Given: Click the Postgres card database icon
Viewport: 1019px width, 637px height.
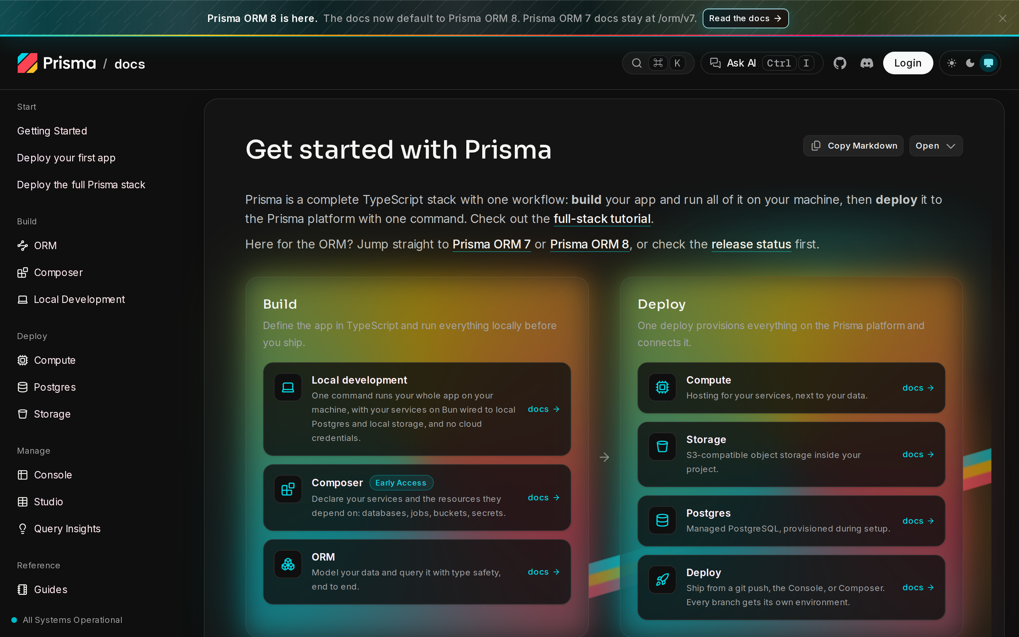Looking at the screenshot, I should (662, 520).
